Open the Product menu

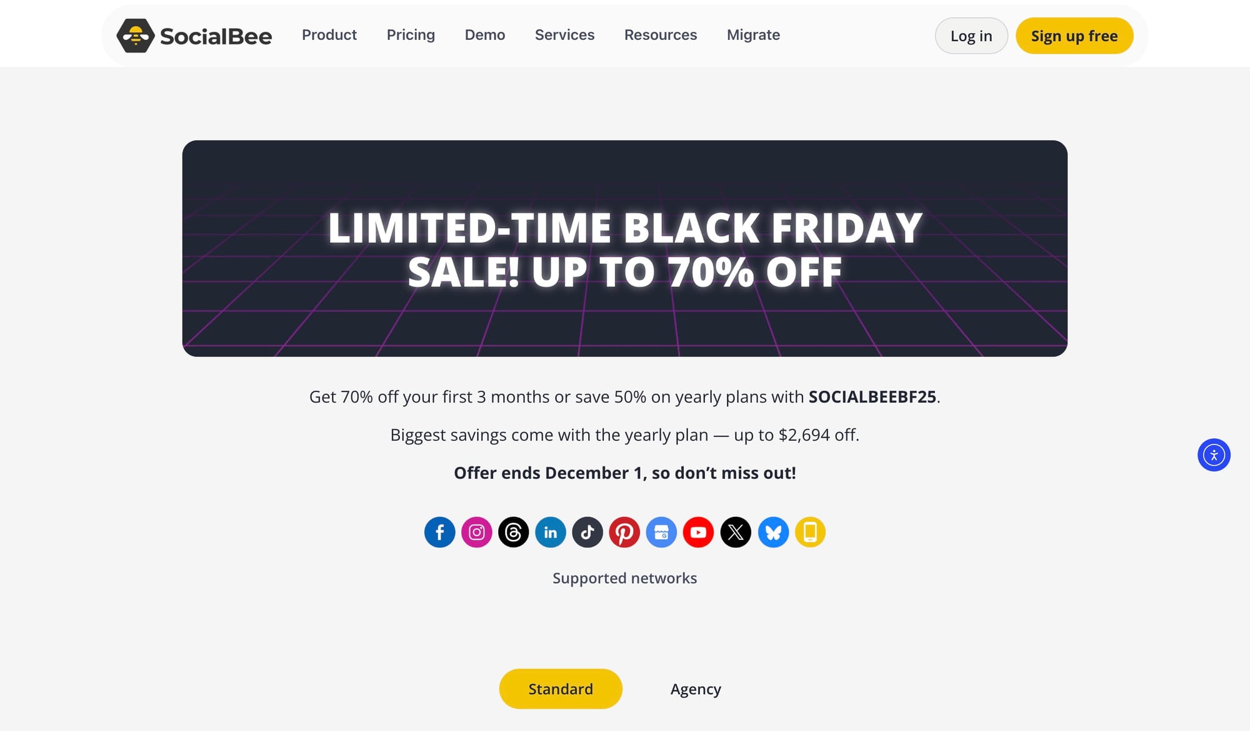[329, 35]
